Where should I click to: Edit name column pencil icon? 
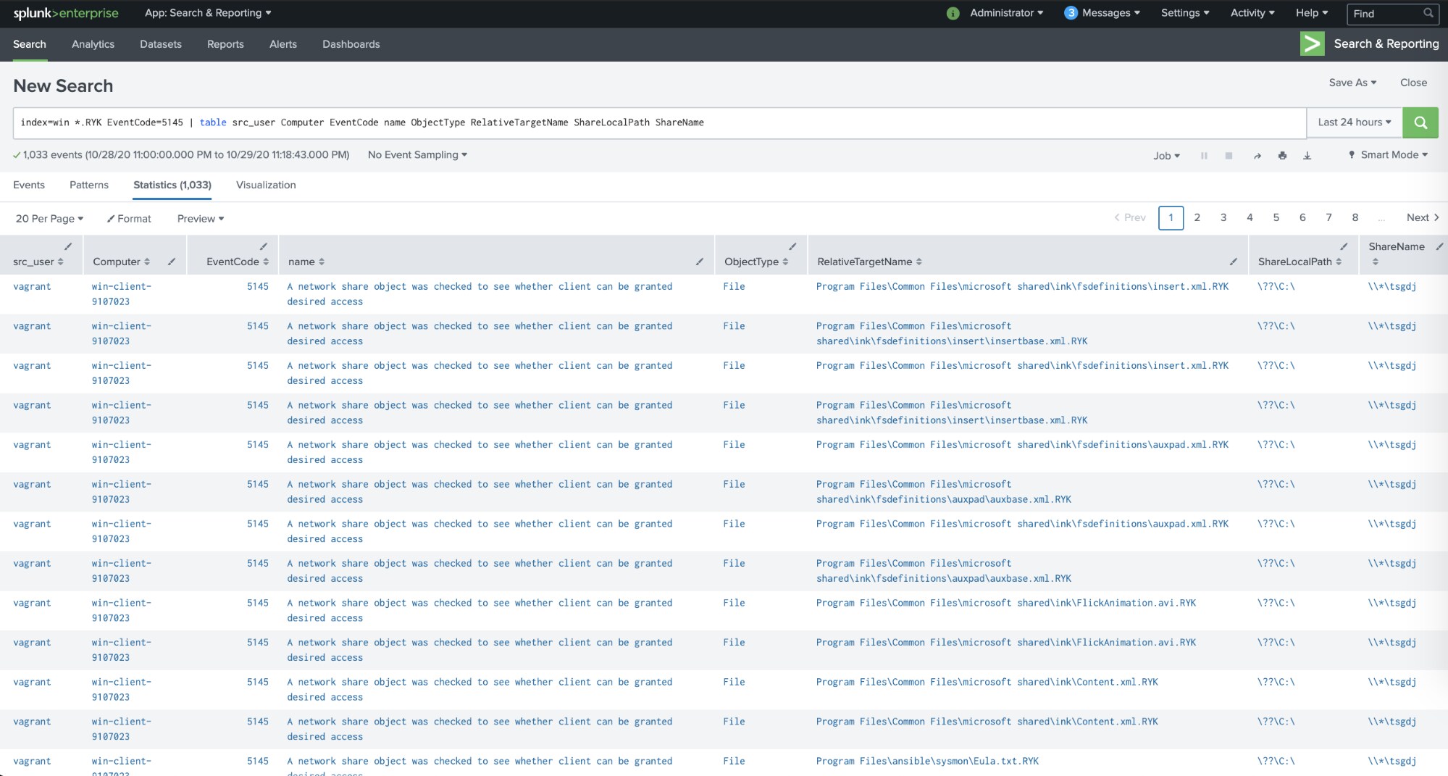click(x=700, y=262)
